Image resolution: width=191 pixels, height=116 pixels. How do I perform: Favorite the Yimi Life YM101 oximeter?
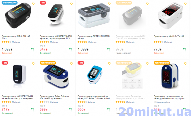point(186,3)
